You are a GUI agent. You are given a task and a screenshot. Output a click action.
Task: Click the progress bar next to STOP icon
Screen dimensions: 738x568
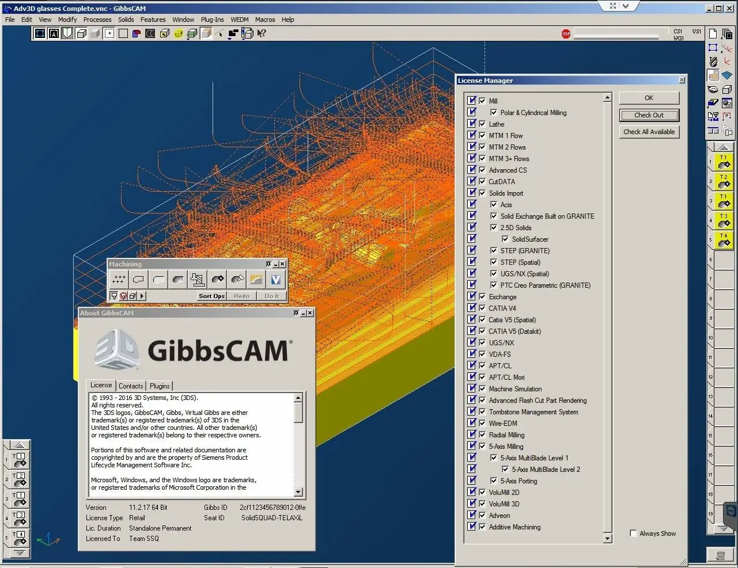click(616, 34)
